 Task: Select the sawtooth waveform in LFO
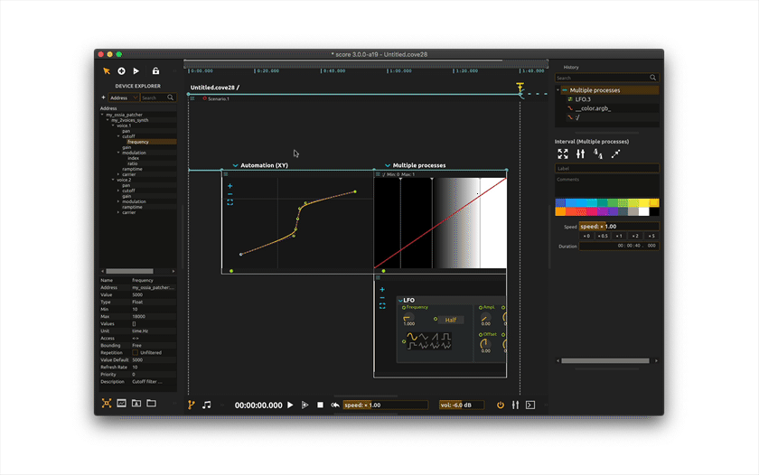[436, 337]
